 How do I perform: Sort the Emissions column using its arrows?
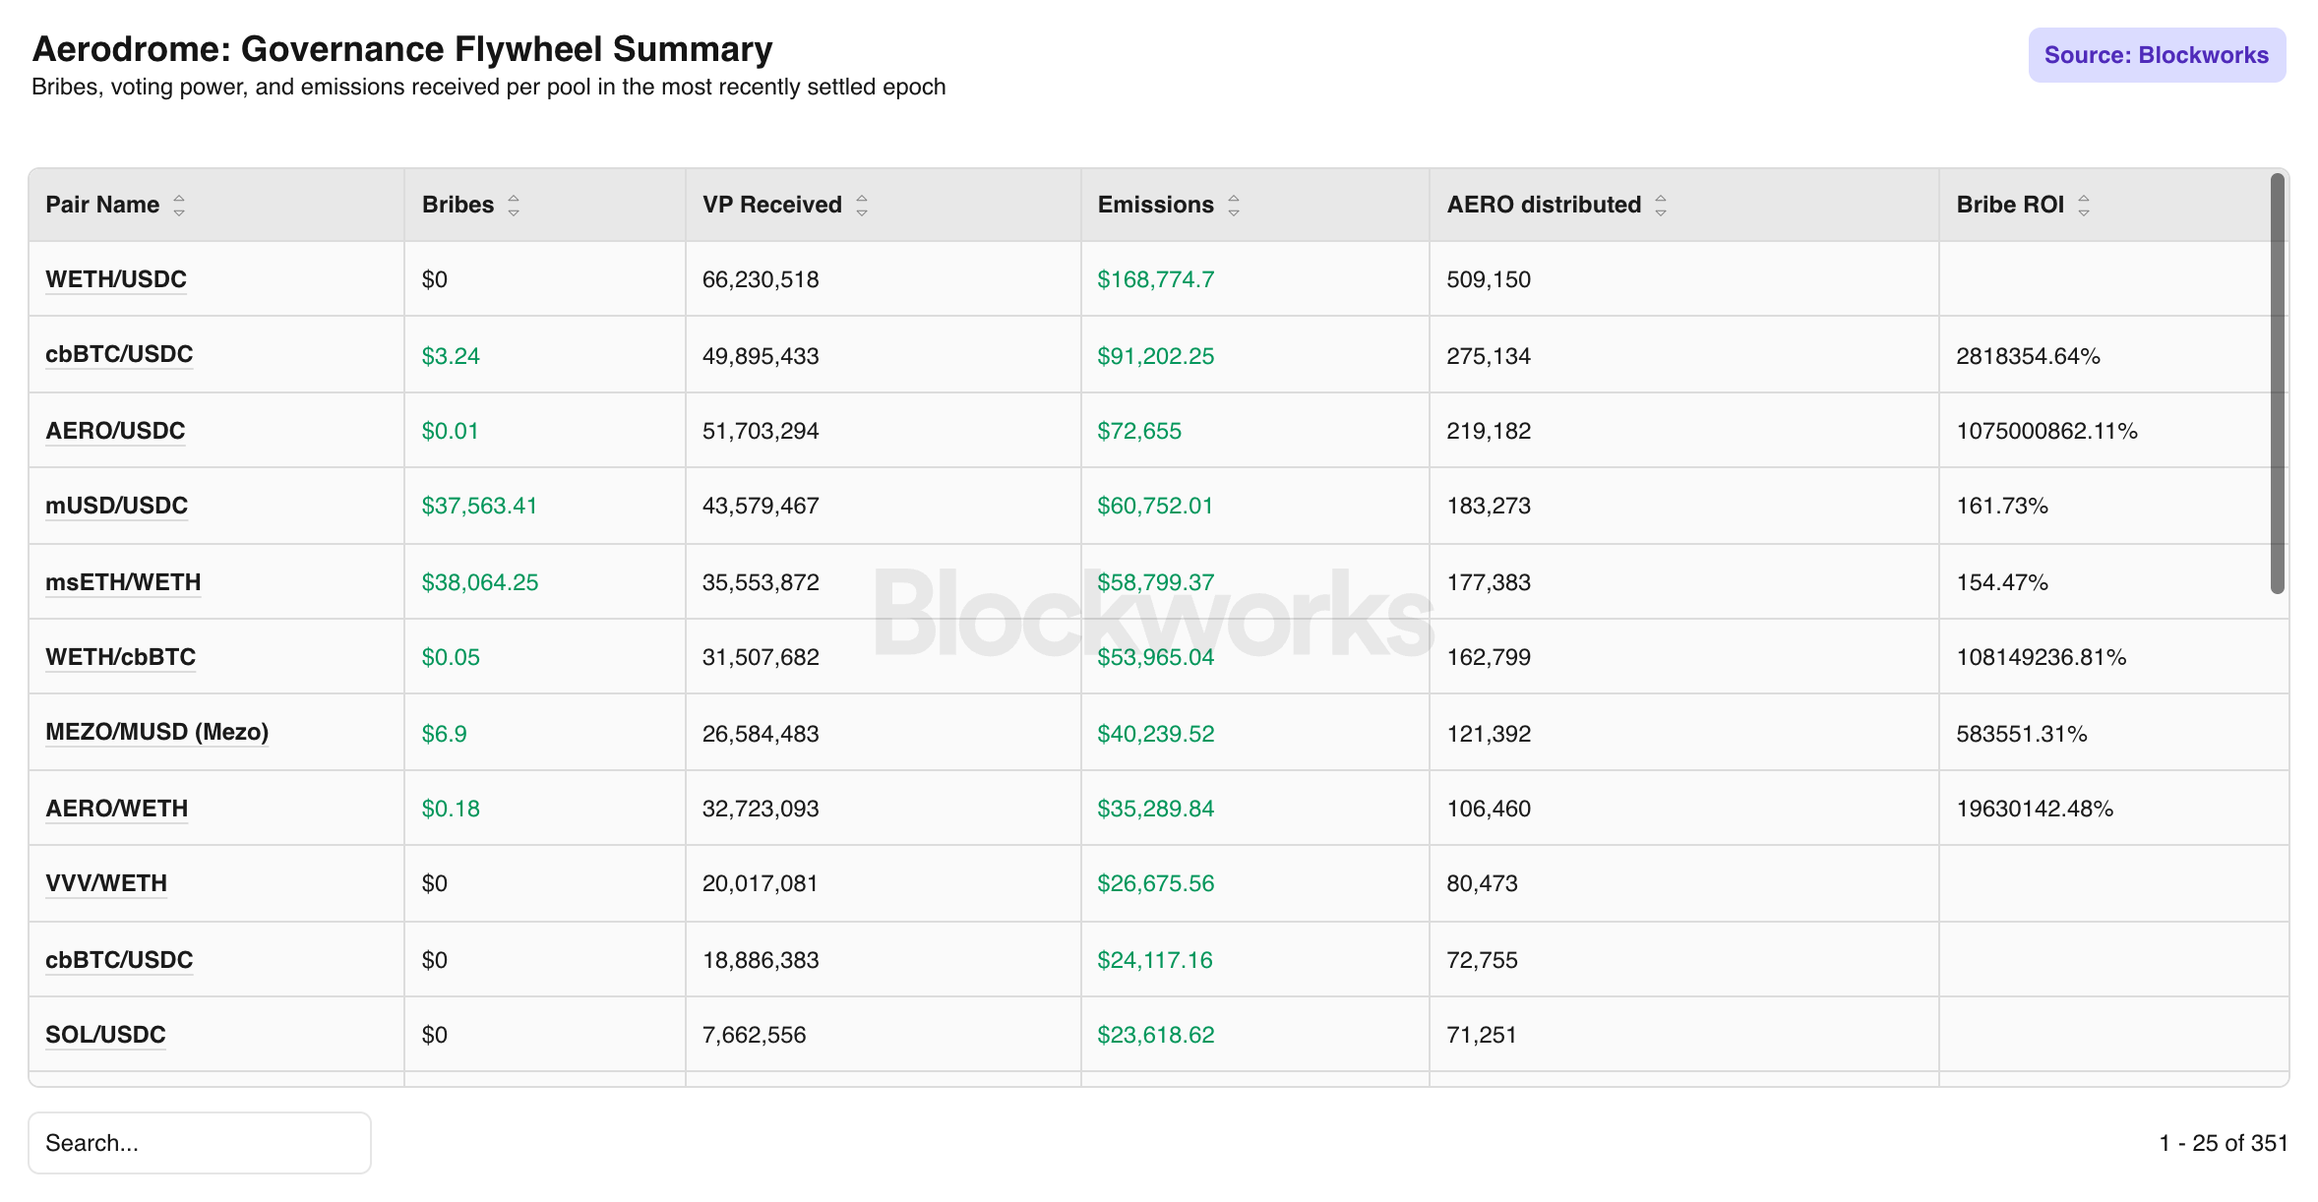click(1234, 206)
